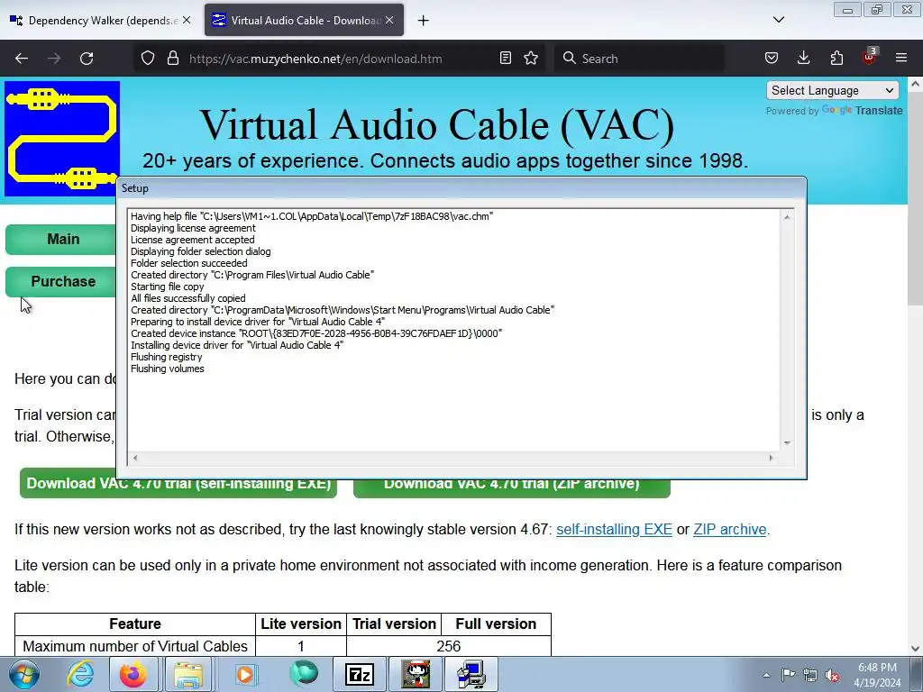
Task: Click the URL address field
Action: 342,59
